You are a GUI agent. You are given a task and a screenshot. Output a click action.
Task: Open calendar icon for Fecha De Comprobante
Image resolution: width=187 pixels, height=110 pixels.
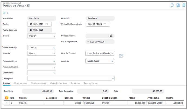click(x=105, y=24)
